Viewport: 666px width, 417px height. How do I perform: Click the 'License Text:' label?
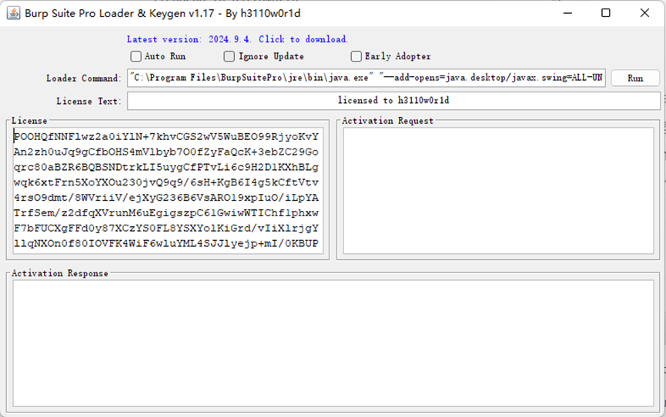pos(89,101)
